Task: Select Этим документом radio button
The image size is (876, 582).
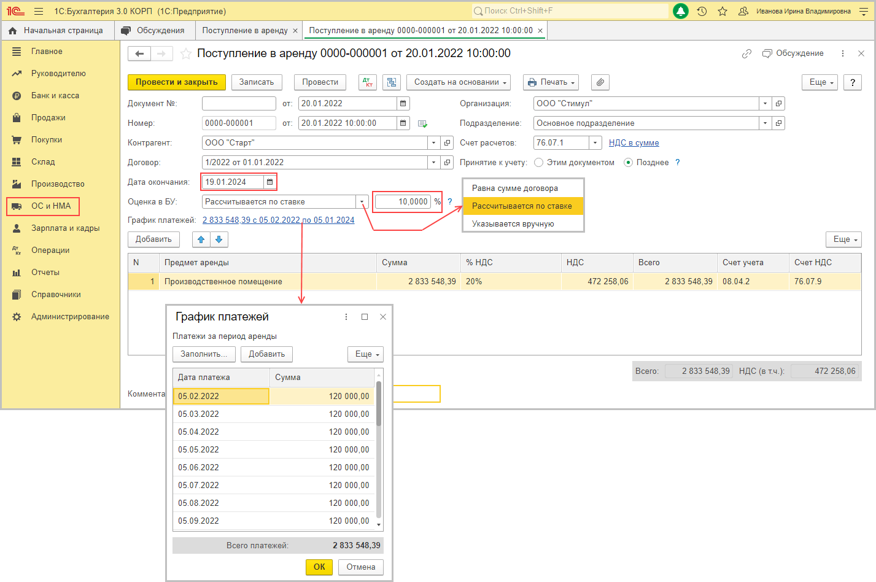Action: click(x=539, y=163)
